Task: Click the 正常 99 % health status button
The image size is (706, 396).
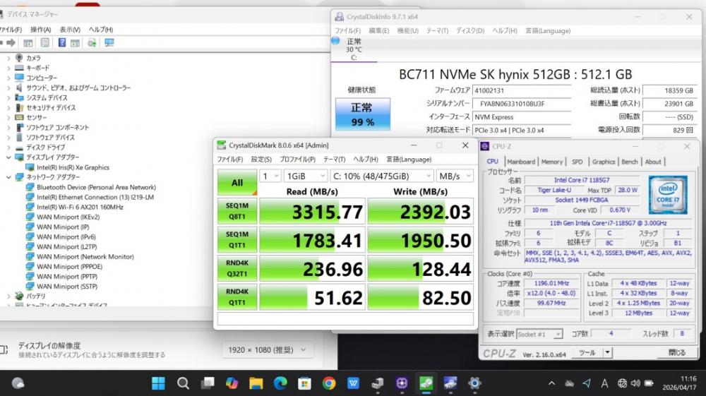Action: tap(362, 114)
